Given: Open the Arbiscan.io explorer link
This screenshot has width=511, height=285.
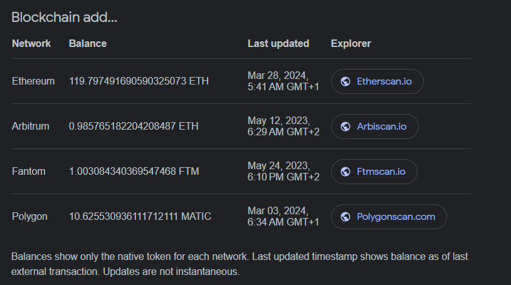Looking at the screenshot, I should tap(375, 127).
